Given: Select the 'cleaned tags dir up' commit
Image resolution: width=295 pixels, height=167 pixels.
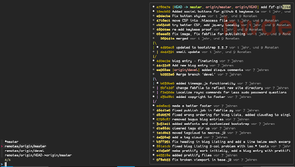Looking at the screenshot, I should [x=191, y=128].
